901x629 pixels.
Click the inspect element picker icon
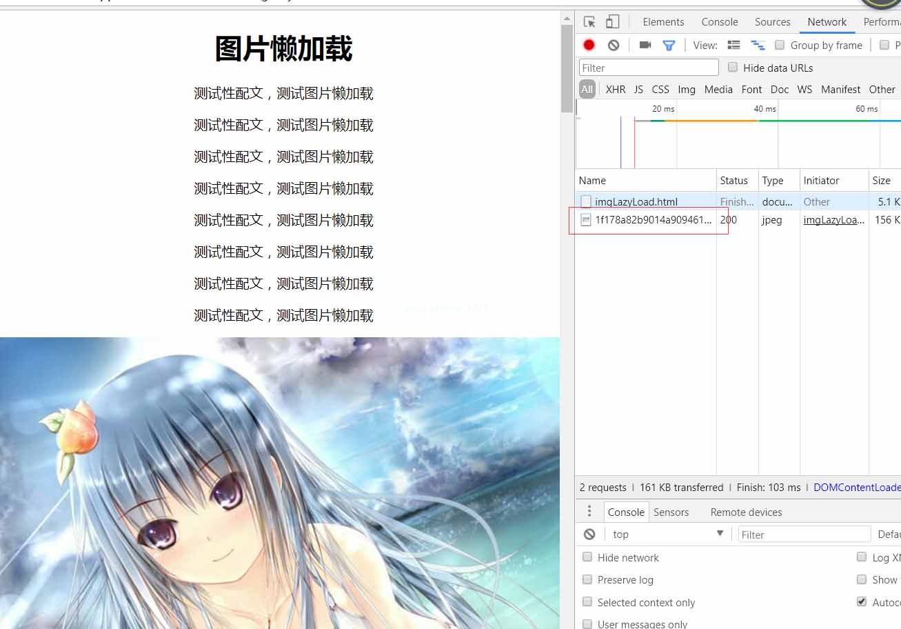(x=589, y=22)
